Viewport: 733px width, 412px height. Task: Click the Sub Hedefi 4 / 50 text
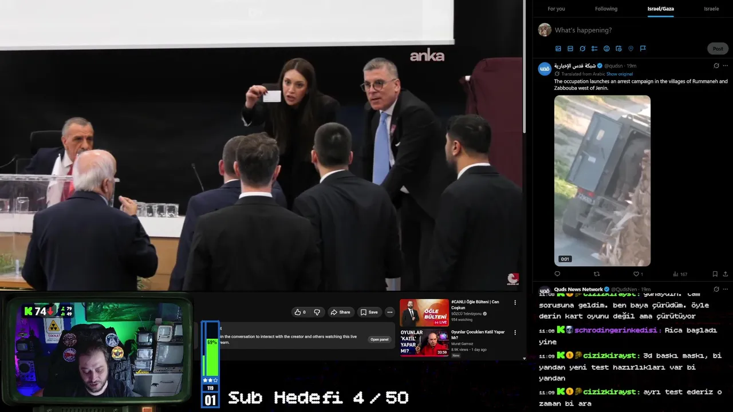pos(318,398)
